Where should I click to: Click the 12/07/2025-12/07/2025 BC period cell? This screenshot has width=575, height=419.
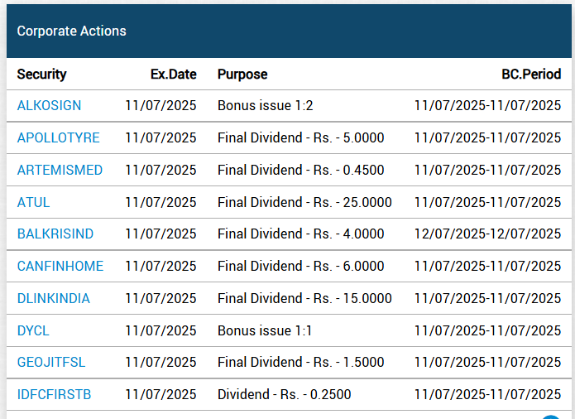(488, 234)
